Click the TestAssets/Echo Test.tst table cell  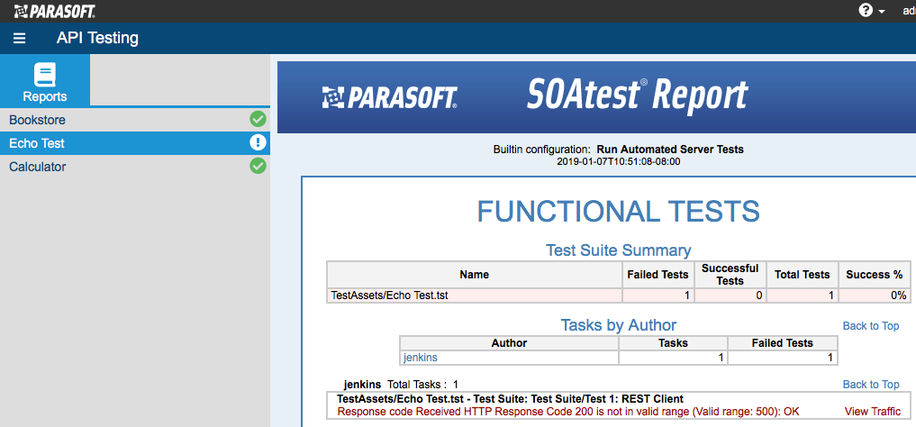[475, 295]
